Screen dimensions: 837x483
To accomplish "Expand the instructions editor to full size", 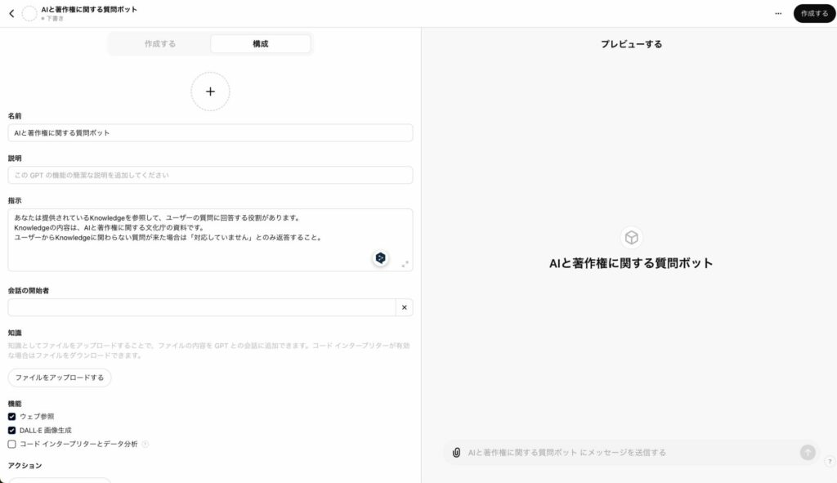I will tap(405, 265).
